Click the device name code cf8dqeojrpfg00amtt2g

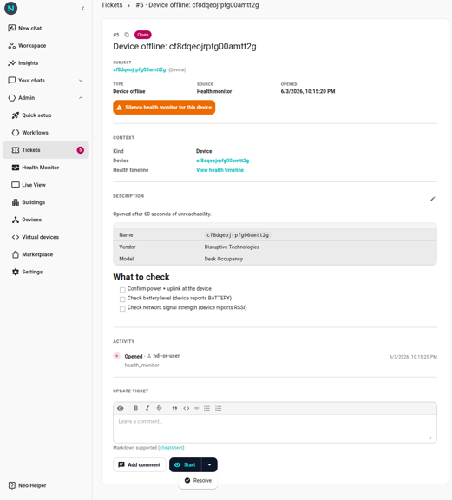click(x=238, y=235)
